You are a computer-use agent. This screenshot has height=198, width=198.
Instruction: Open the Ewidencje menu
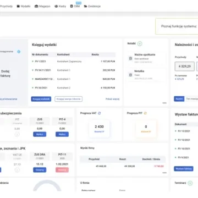click(92, 6)
